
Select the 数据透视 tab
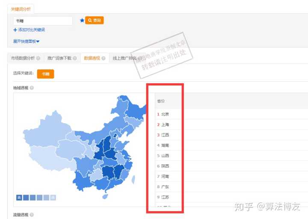click(92, 58)
